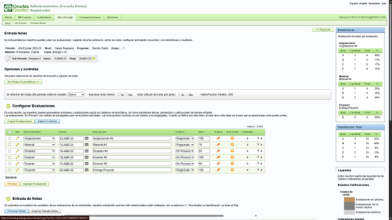Collapse the Entrada de Notas section icon

pos(8,199)
